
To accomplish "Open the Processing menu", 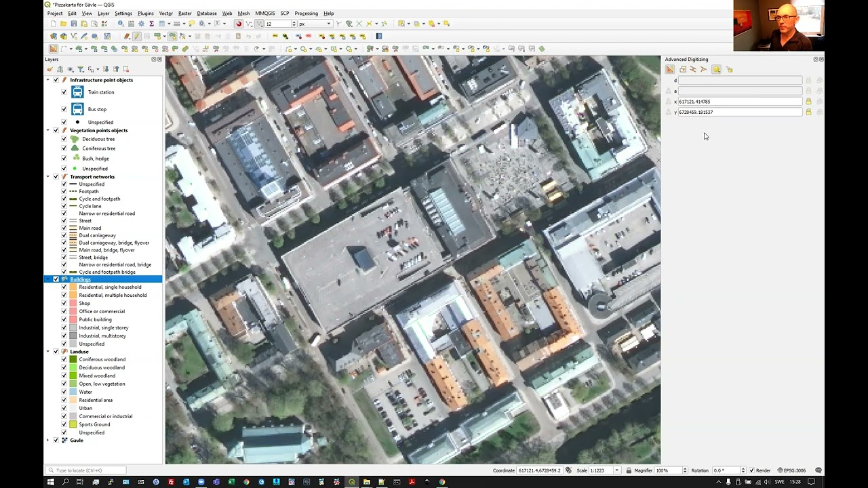I will click(306, 14).
